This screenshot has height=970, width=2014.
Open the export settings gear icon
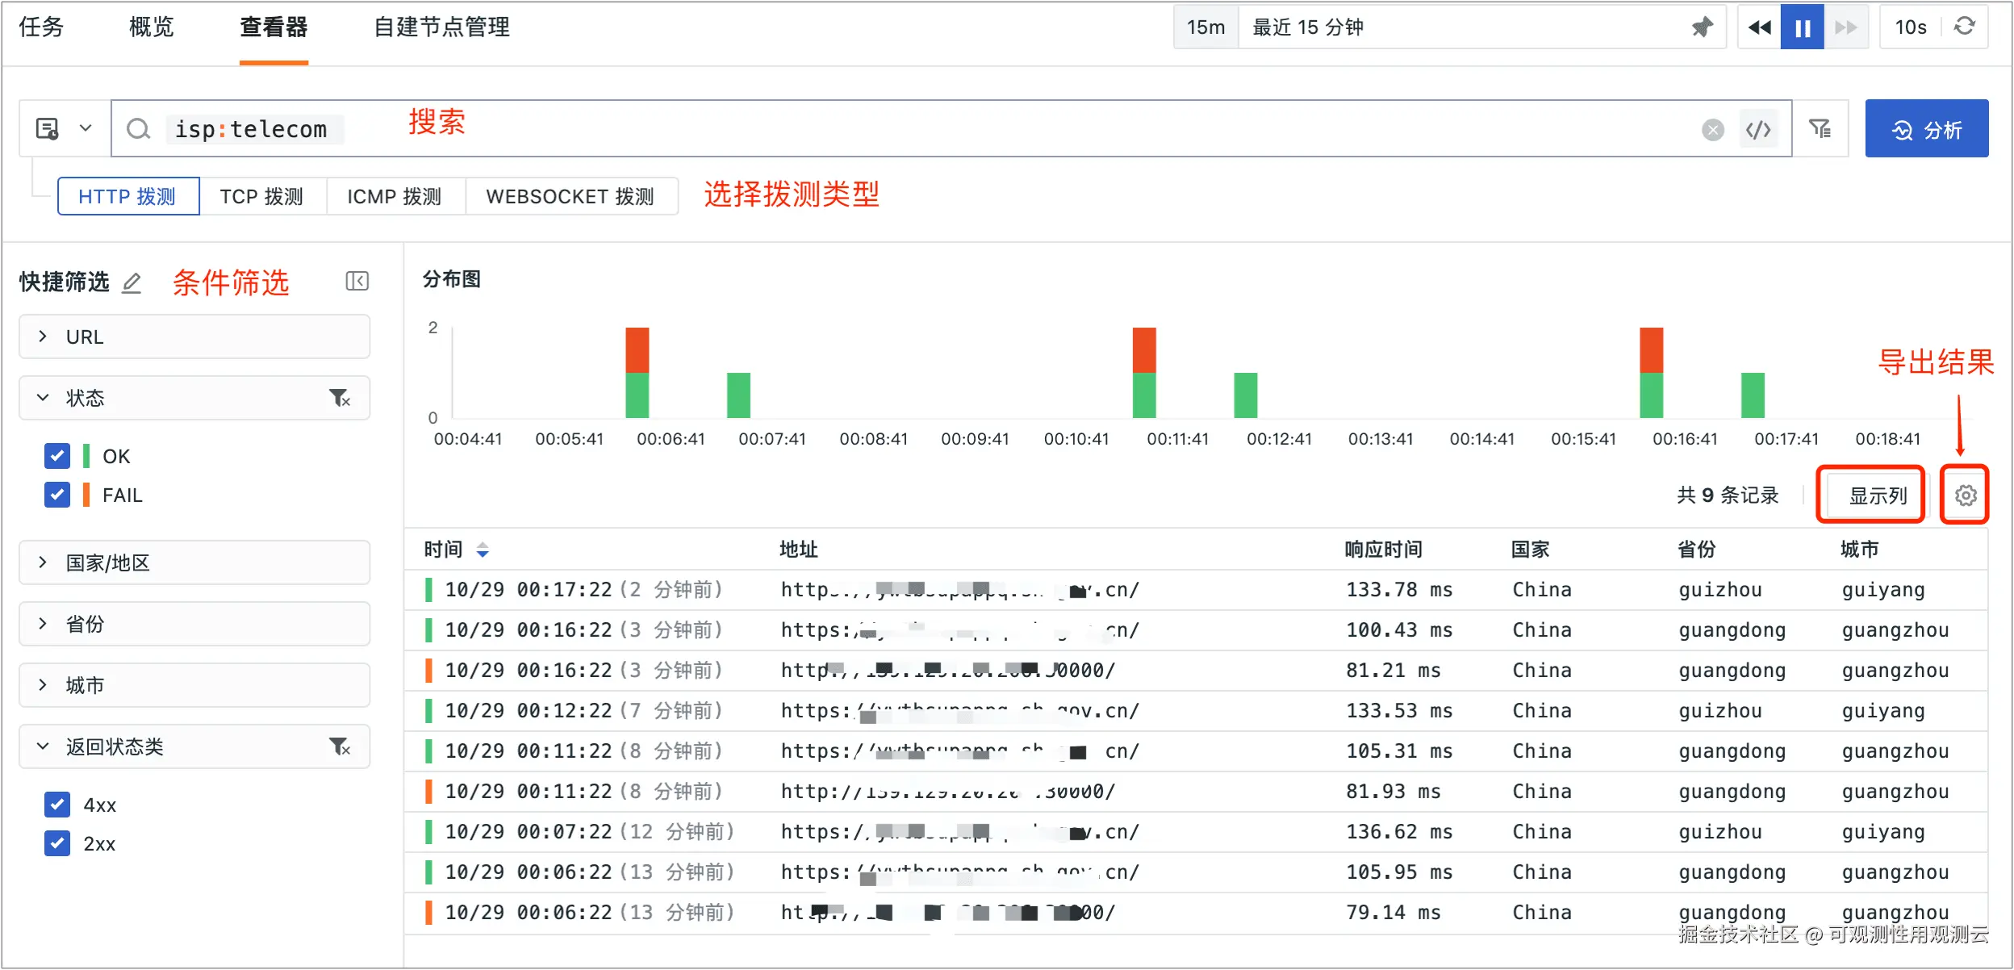tap(1965, 495)
